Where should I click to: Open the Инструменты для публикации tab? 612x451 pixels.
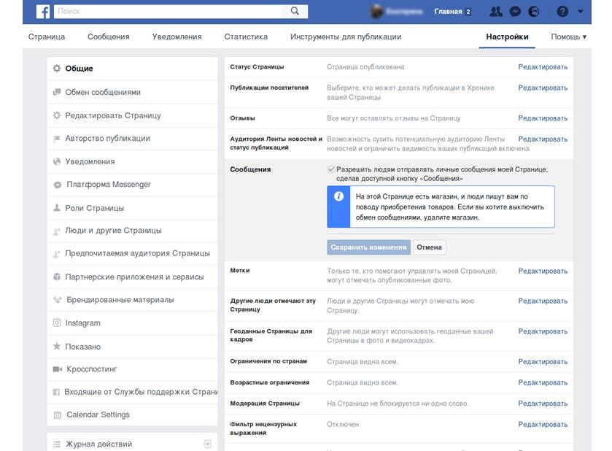(x=345, y=36)
